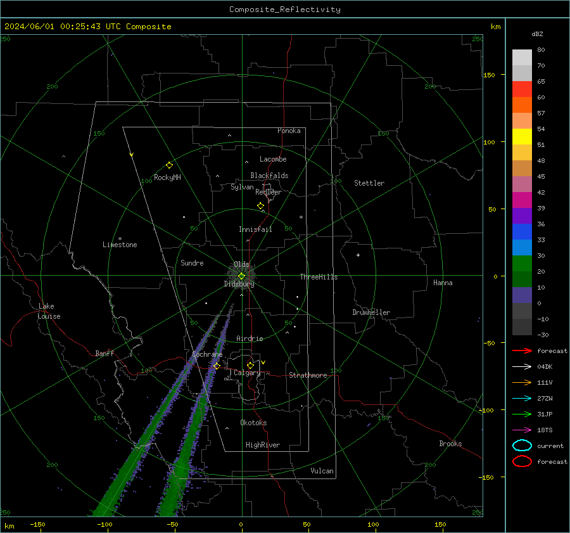Select the orange 111V arrow icon
The image size is (570, 533).
click(x=522, y=382)
